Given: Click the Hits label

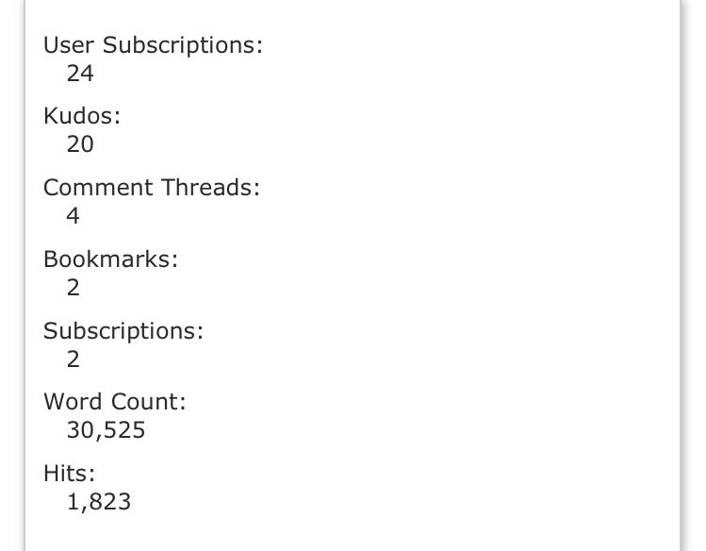Looking at the screenshot, I should coord(69,473).
